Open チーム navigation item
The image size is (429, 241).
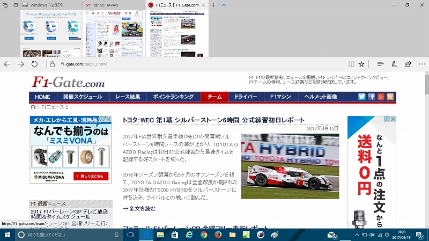click(214, 97)
